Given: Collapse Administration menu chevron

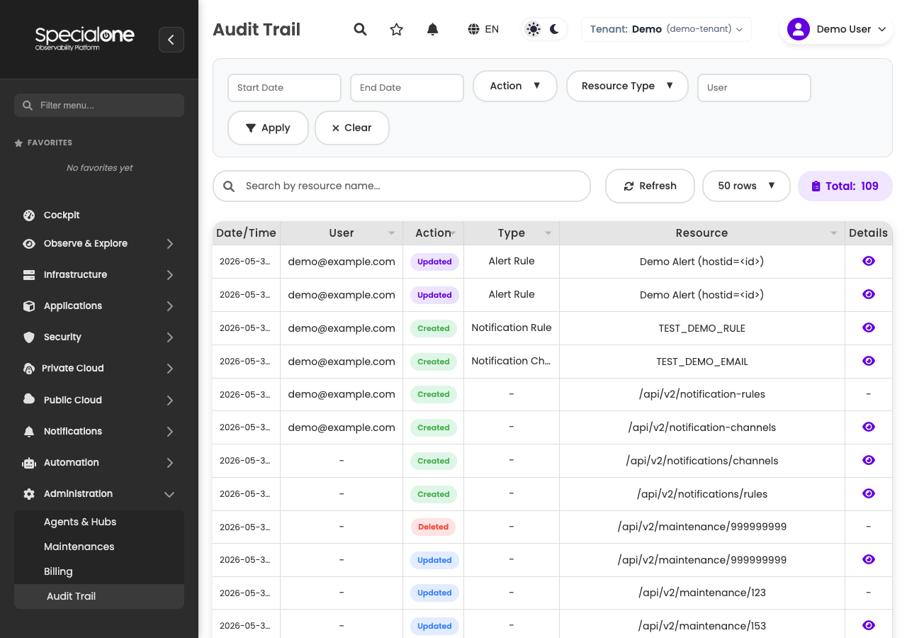Looking at the screenshot, I should [x=170, y=494].
